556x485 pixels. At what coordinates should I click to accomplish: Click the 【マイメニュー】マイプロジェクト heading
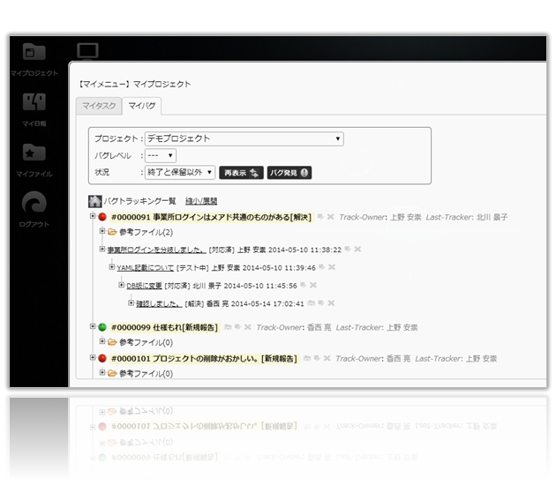click(x=134, y=84)
